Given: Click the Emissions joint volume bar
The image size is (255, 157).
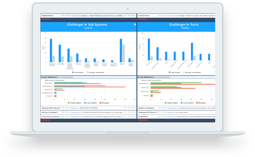Looking at the screenshot, I should (77, 58).
